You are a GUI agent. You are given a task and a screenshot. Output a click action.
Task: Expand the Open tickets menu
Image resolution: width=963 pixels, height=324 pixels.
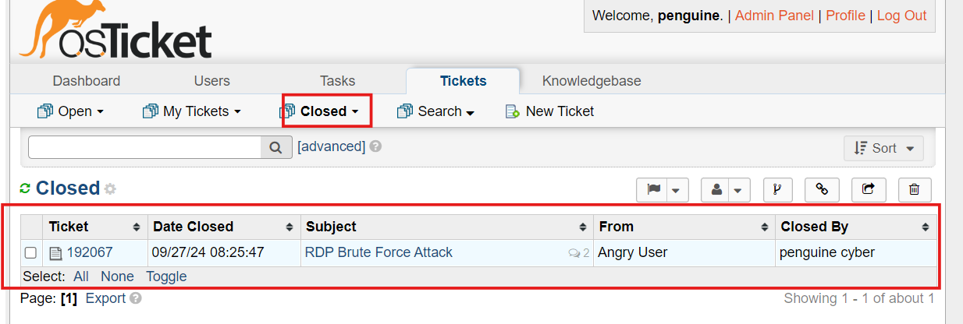click(x=70, y=111)
